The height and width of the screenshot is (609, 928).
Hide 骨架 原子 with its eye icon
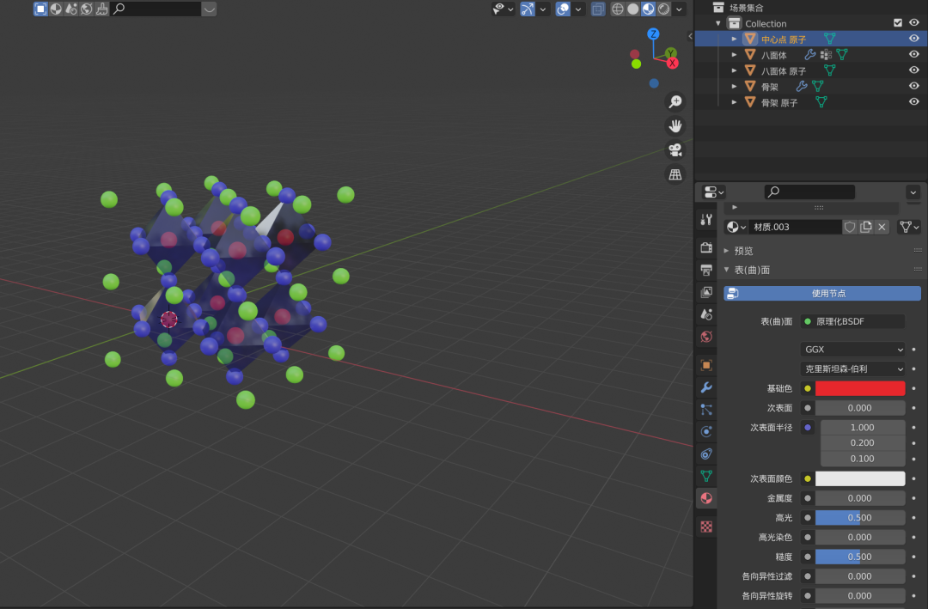click(x=913, y=102)
